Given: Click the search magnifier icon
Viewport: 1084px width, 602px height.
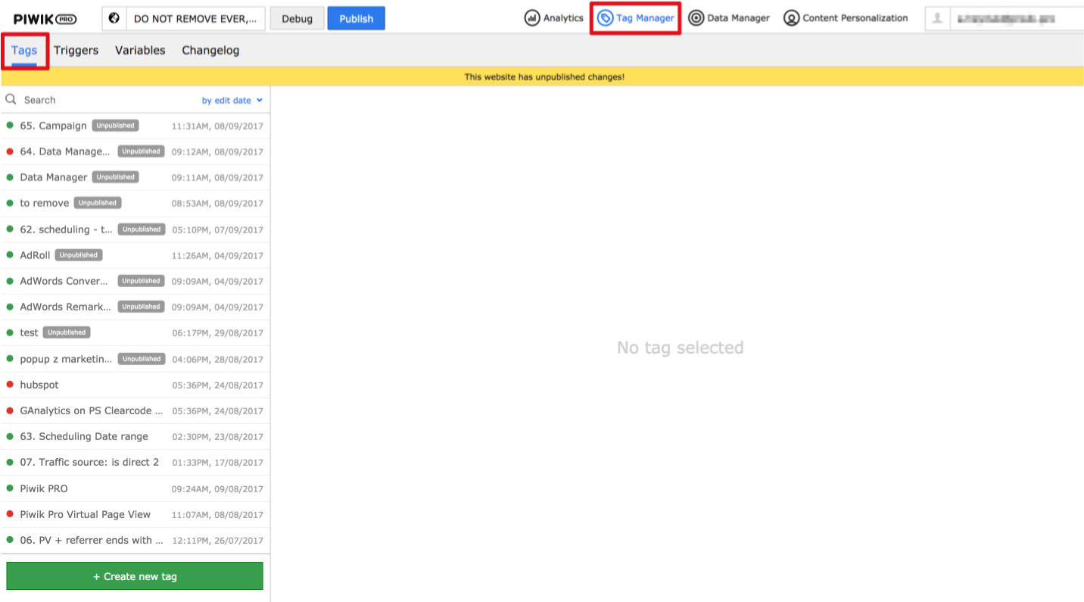Looking at the screenshot, I should pos(11,99).
